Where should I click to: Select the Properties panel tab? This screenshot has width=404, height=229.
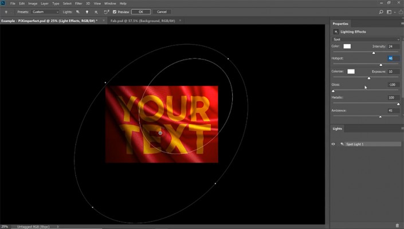[x=340, y=23]
